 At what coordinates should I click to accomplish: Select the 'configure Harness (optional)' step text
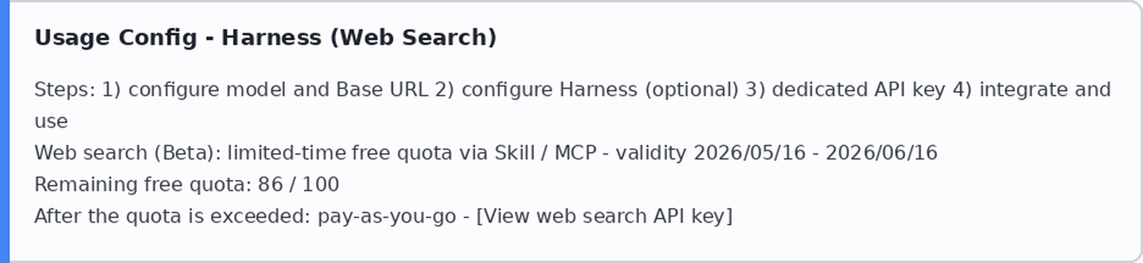600,89
